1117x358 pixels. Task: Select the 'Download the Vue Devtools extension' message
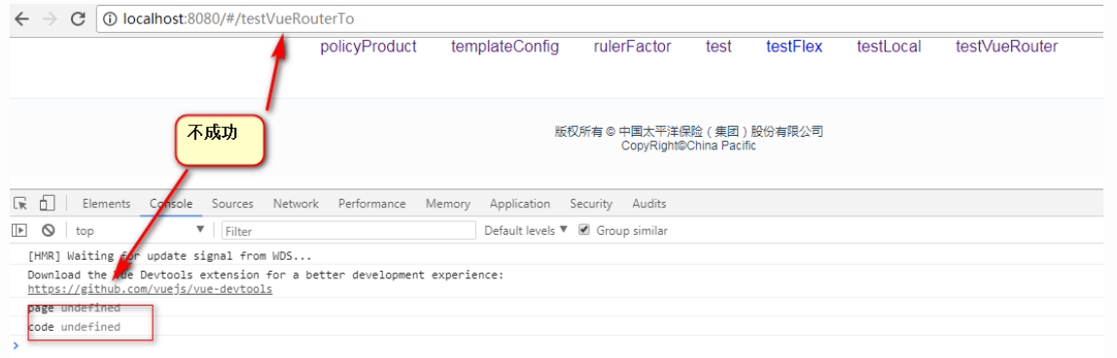[x=265, y=275]
